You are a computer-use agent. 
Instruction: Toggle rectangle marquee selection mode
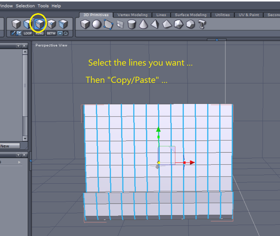(60, 33)
